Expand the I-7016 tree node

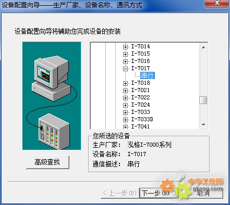[x=125, y=61]
